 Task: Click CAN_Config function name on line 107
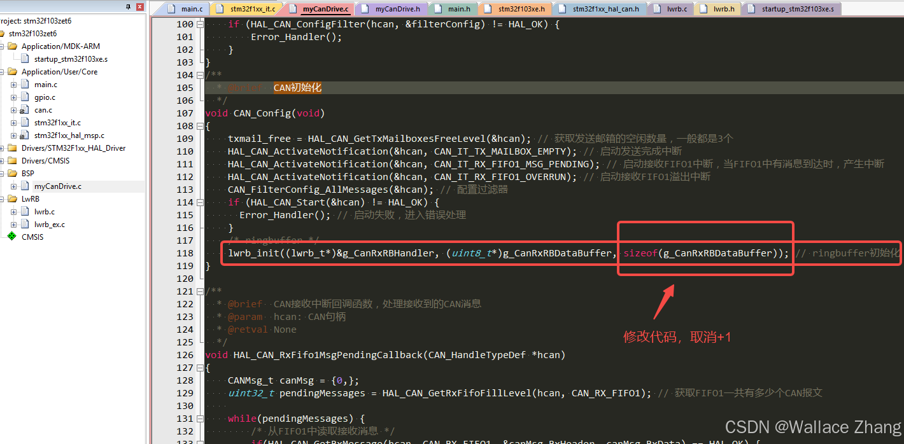point(262,113)
